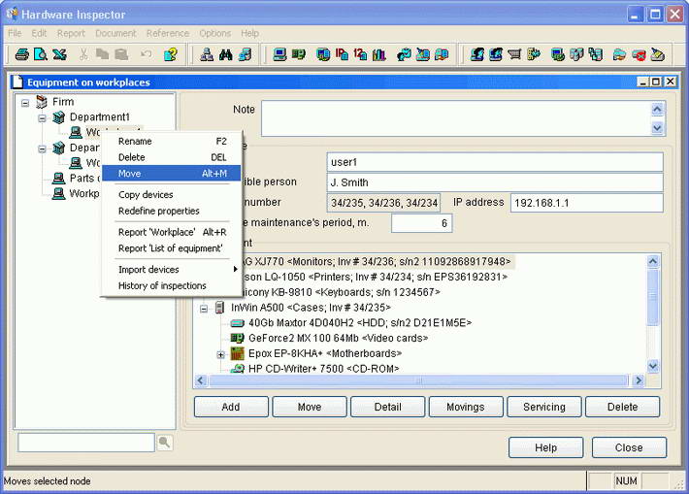Screen dimensions: 689x494
Task: Click the Movings button
Action: (x=466, y=407)
